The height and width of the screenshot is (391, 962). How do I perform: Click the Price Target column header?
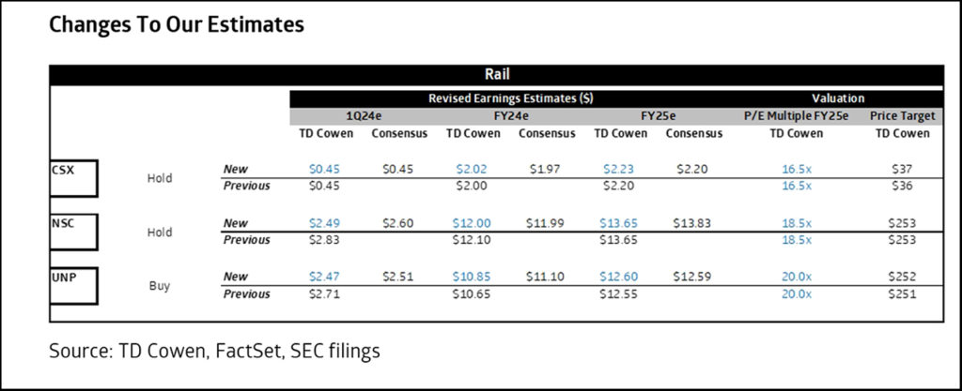coord(902,115)
